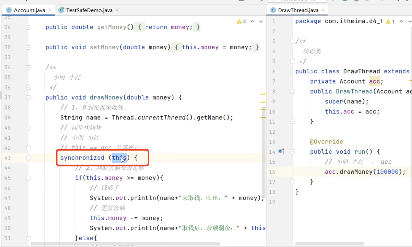Image resolution: width=412 pixels, height=247 pixels.
Task: Click 'this.acc' on line 10 of DrawThread.java
Action: (339, 111)
